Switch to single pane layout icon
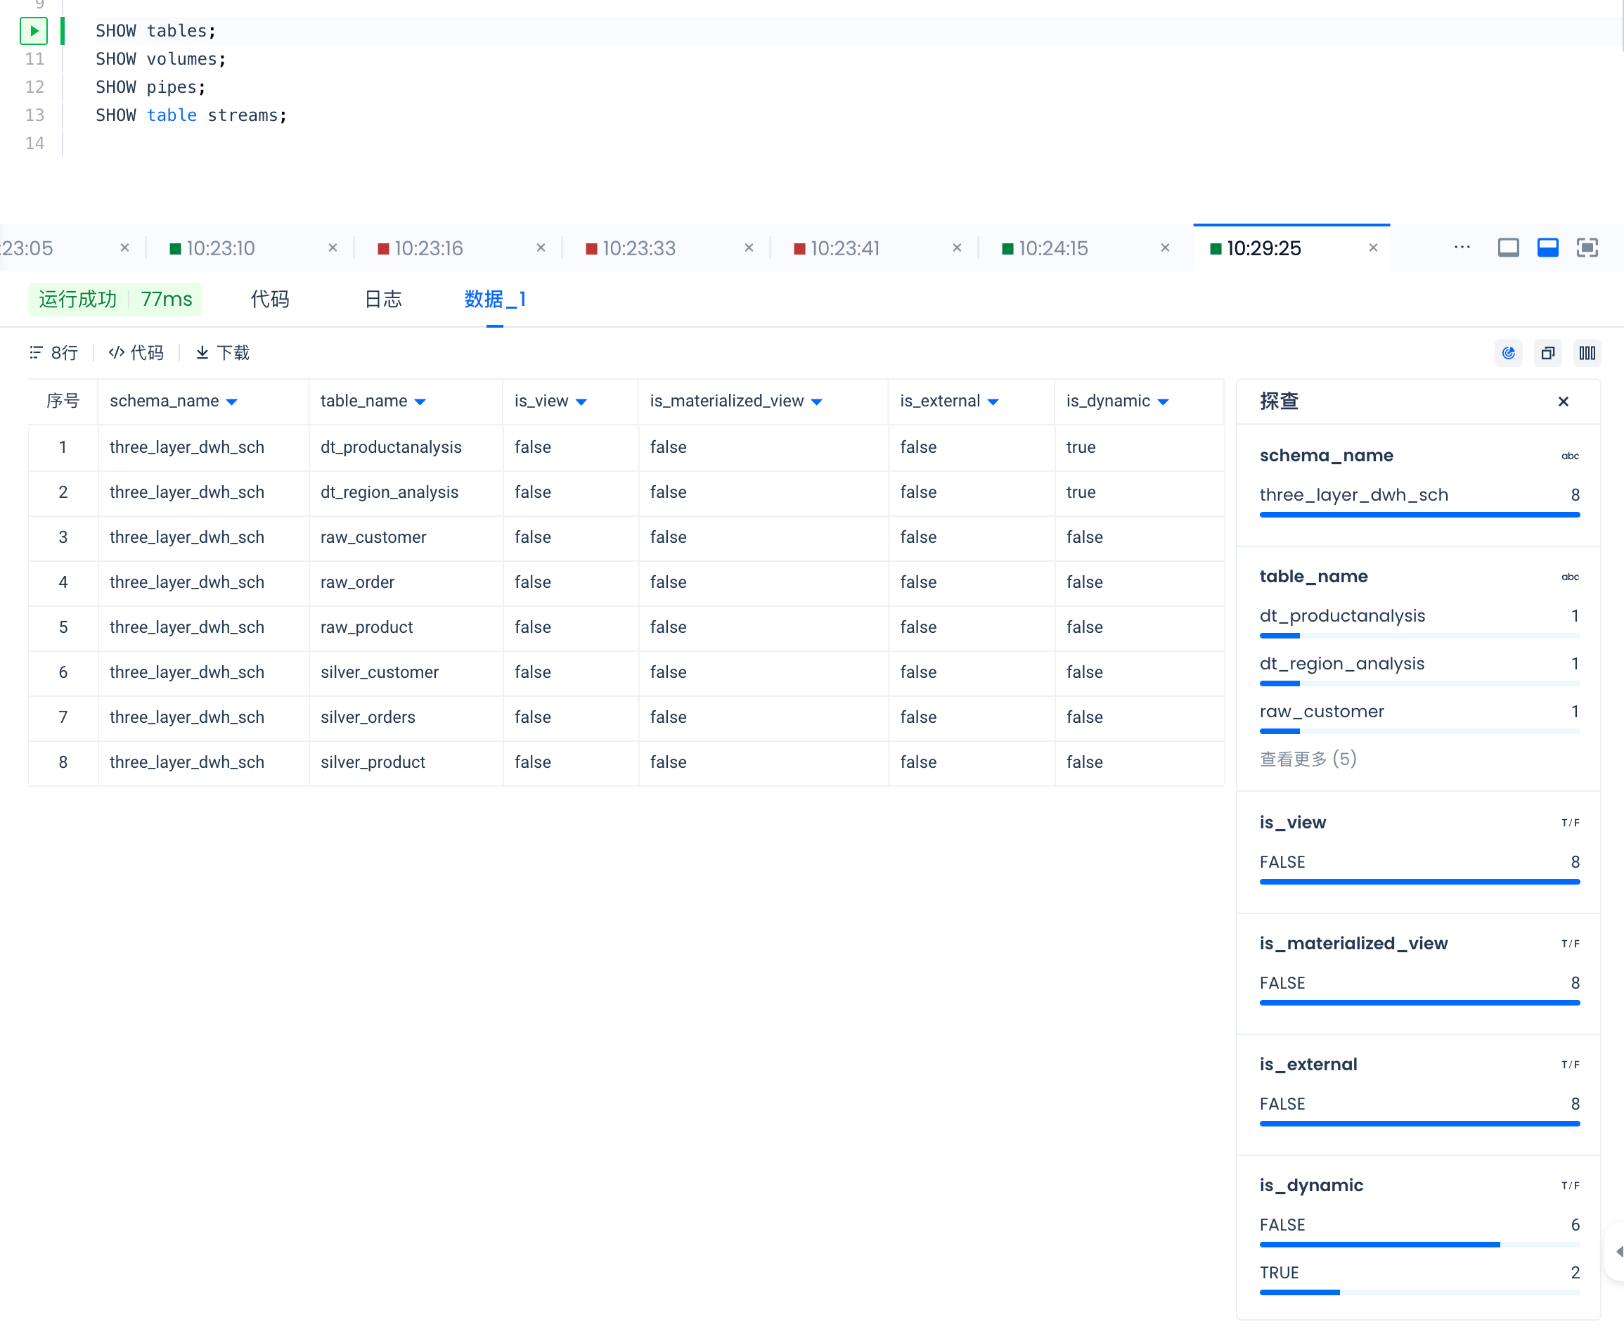Viewport: 1624px width, 1329px height. (x=1508, y=248)
